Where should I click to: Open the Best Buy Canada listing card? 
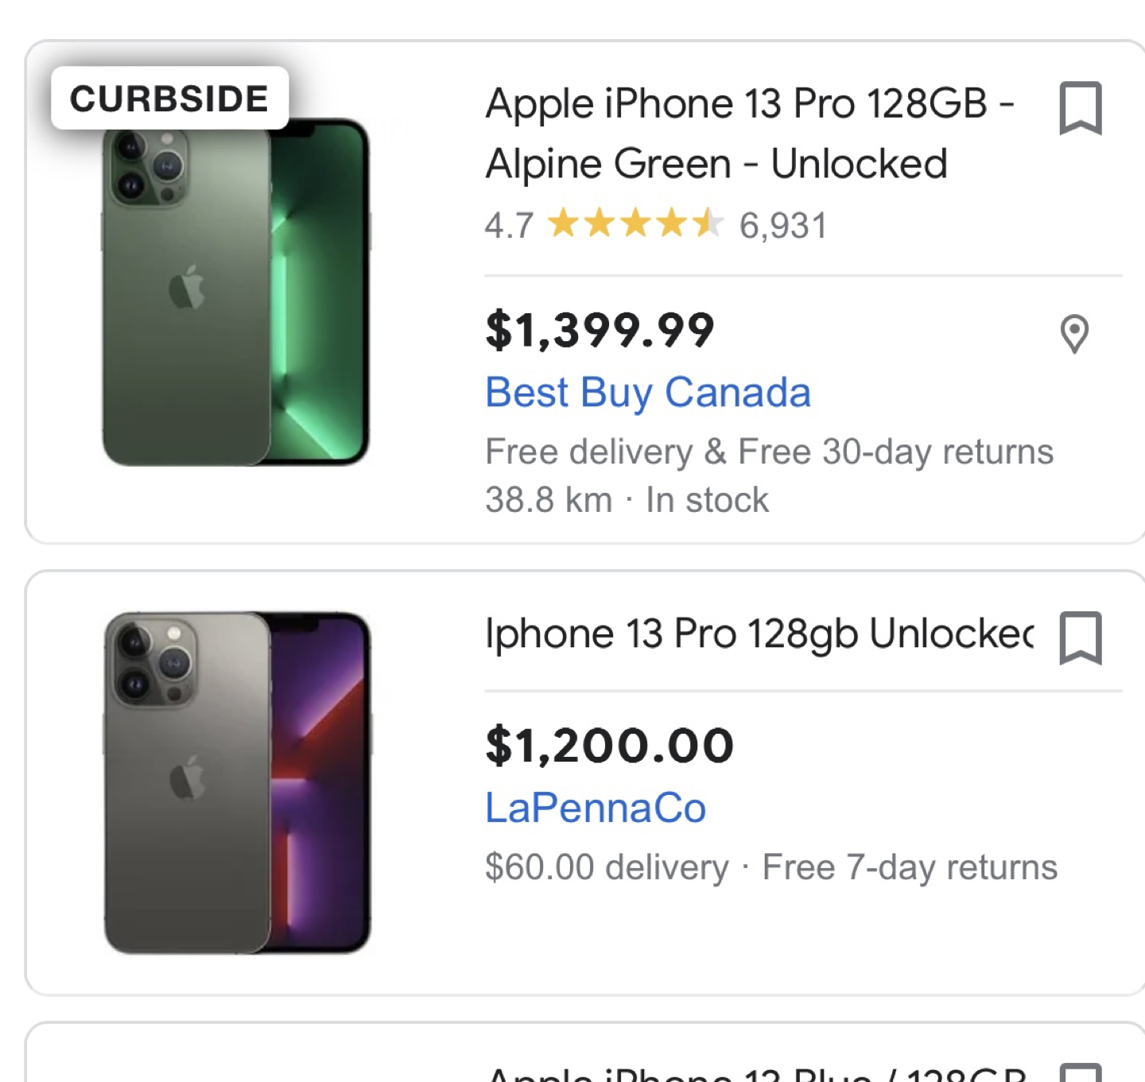pos(586,292)
